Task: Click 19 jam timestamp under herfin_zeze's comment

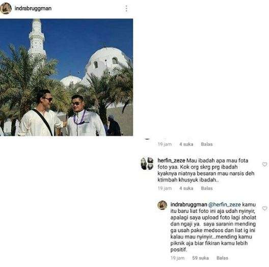Action: tap(165, 188)
